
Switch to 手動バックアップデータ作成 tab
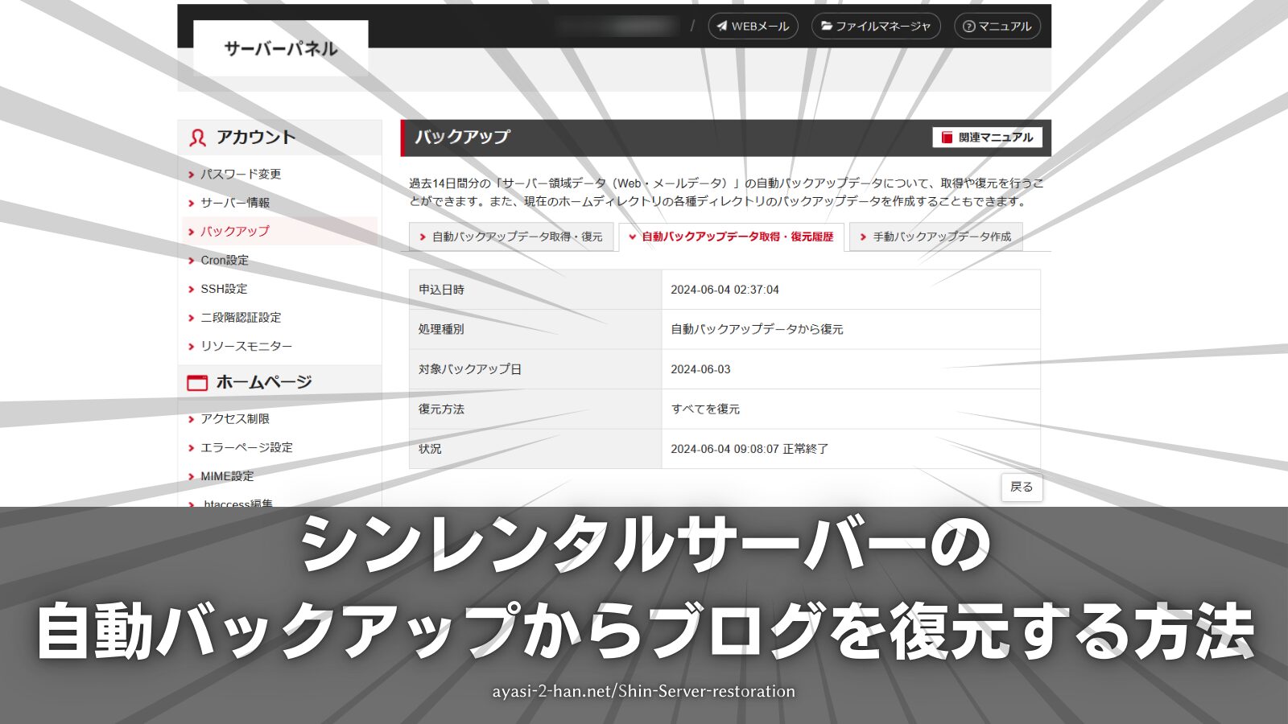pos(935,237)
